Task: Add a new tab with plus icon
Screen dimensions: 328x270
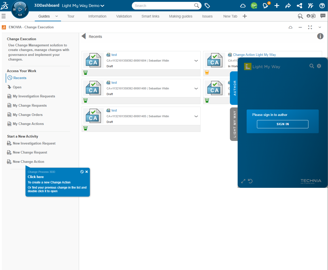Action: coord(245,16)
